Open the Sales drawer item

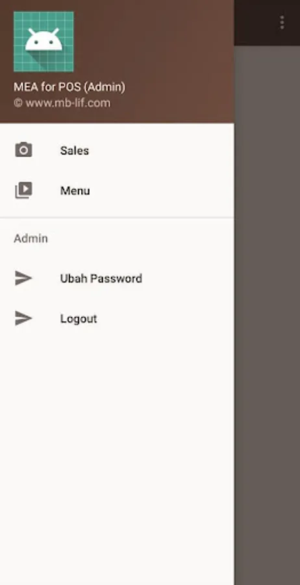pyautogui.click(x=117, y=150)
